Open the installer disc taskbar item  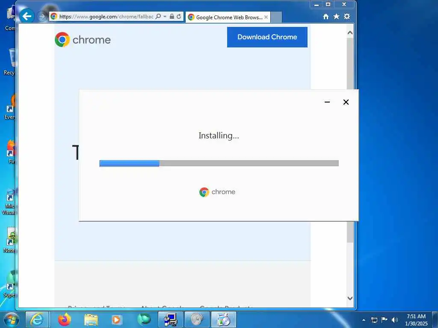(224, 319)
